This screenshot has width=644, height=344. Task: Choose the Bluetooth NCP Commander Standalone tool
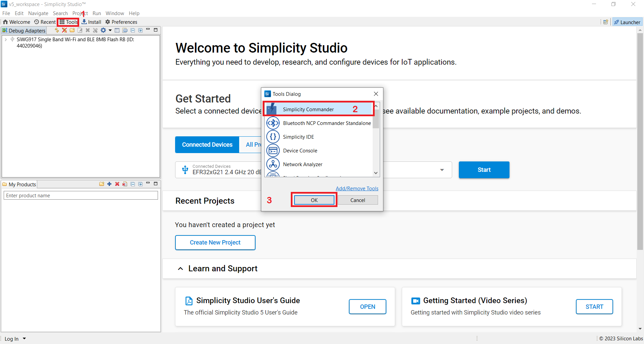pyautogui.click(x=326, y=123)
